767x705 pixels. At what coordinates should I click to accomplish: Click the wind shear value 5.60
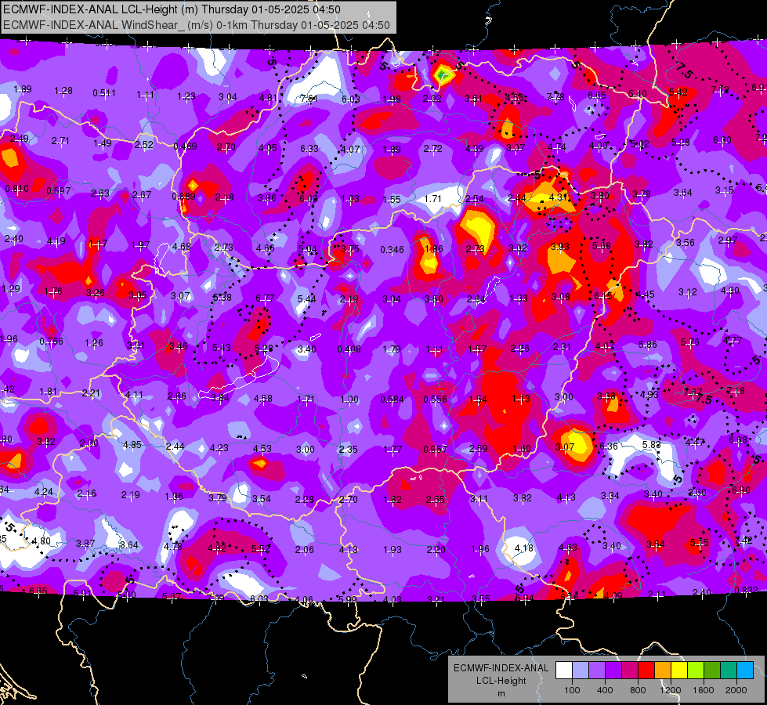(601, 246)
